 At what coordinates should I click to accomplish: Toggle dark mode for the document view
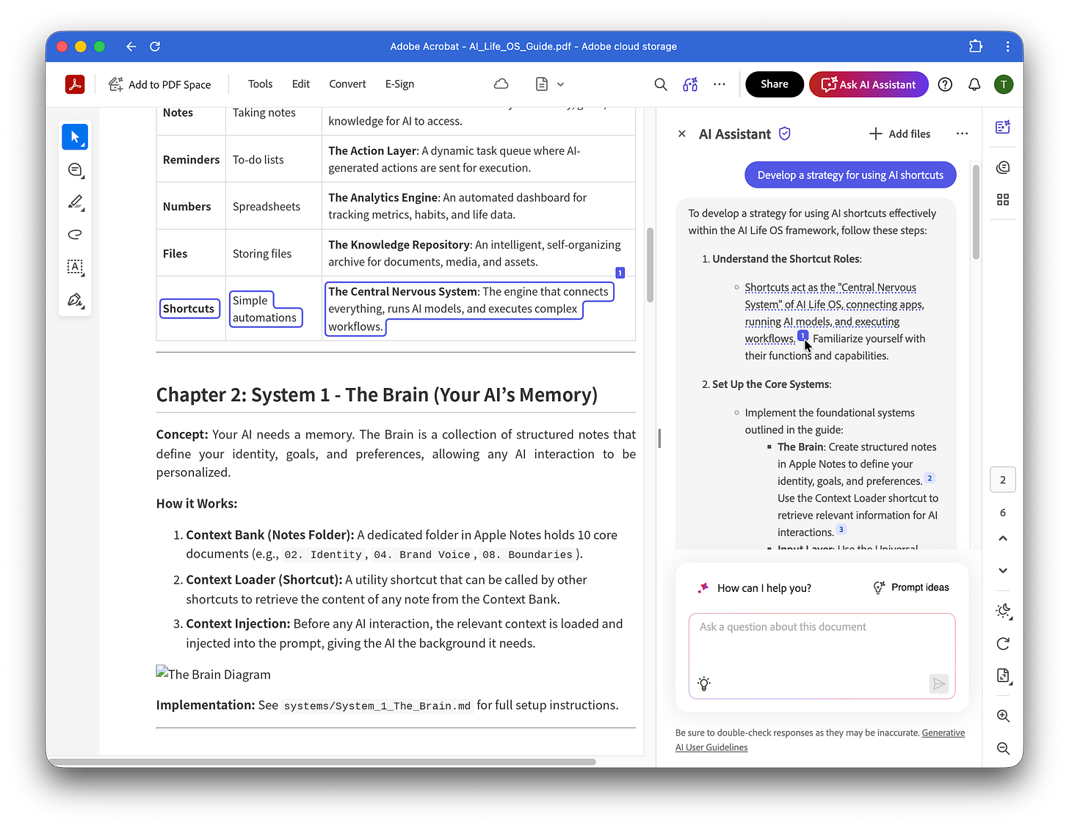(x=1003, y=611)
